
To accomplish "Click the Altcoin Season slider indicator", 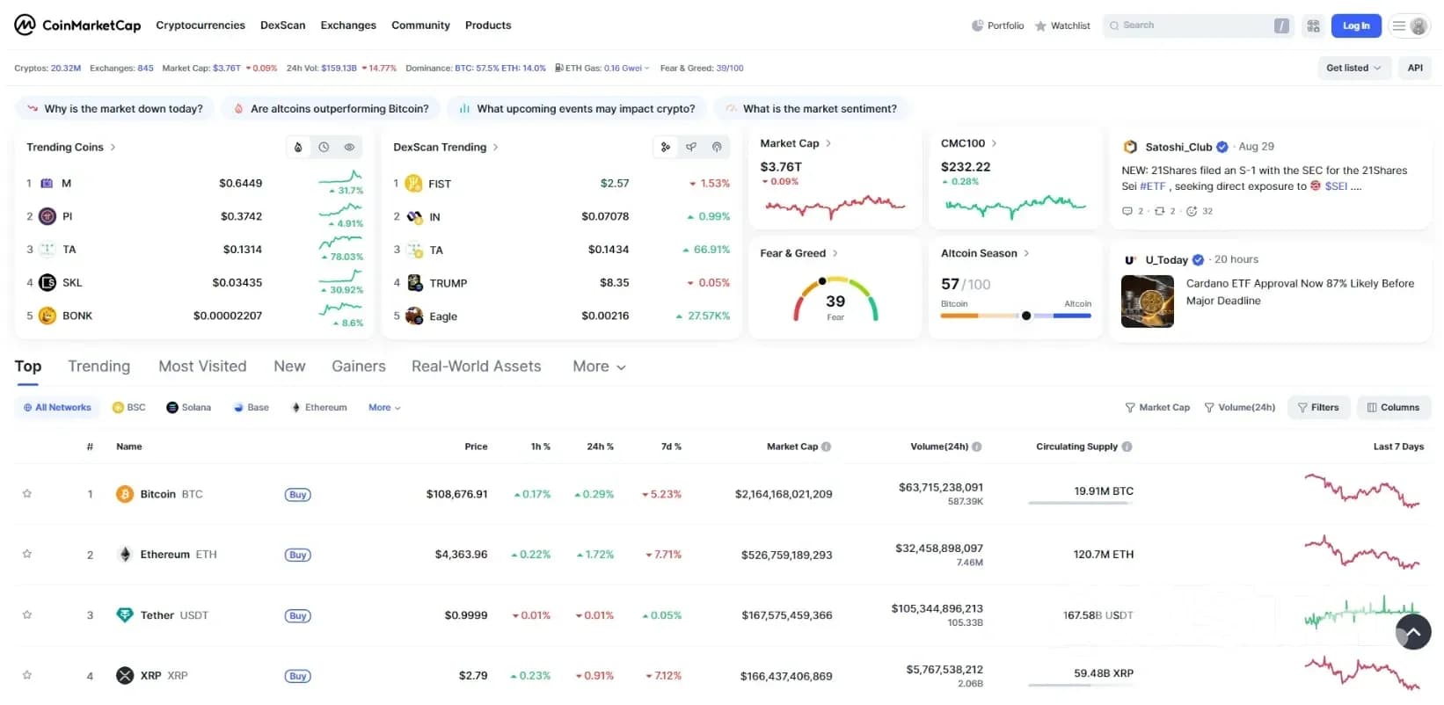I will [1026, 316].
